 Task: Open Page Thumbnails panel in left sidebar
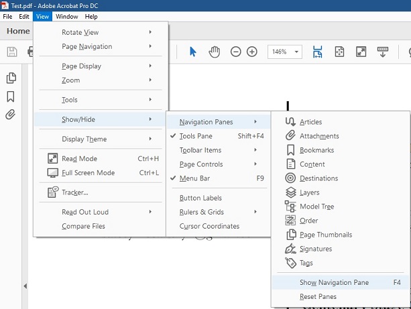tap(11, 78)
